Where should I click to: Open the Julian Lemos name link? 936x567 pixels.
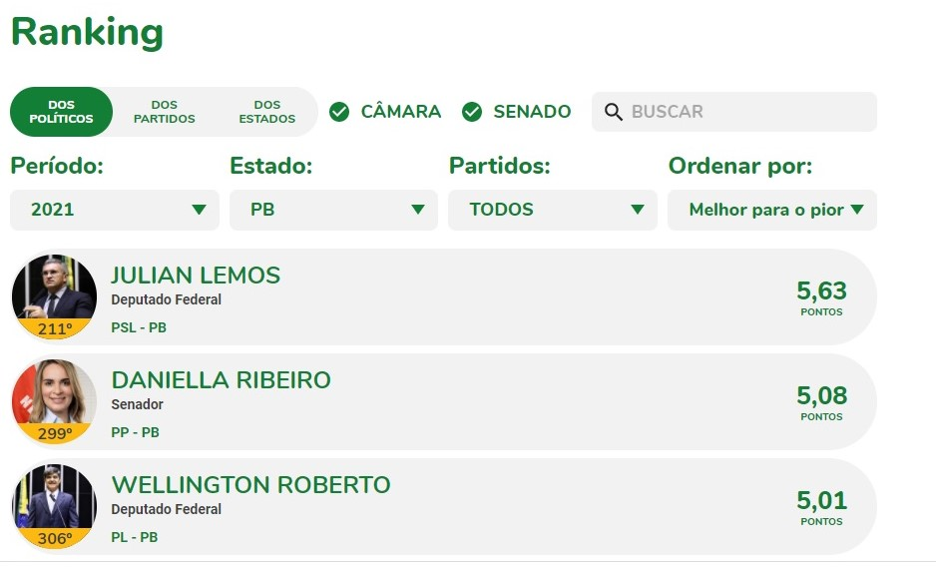(x=196, y=276)
